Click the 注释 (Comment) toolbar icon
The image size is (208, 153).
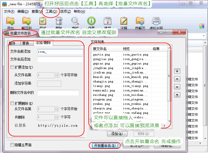click(124, 21)
